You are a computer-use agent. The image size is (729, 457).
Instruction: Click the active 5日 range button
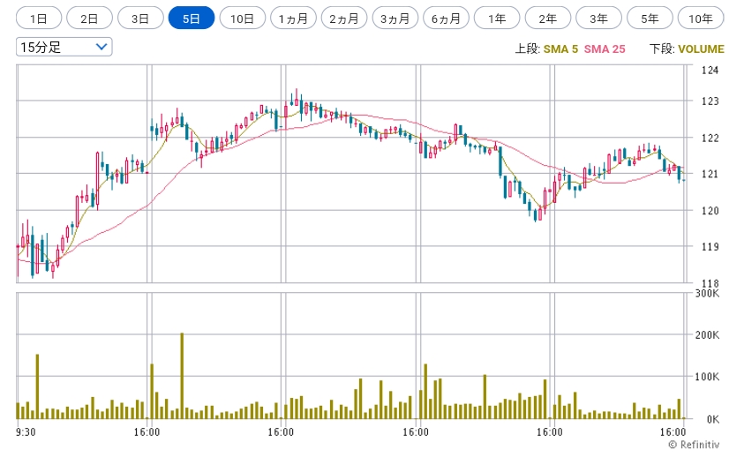tap(192, 19)
